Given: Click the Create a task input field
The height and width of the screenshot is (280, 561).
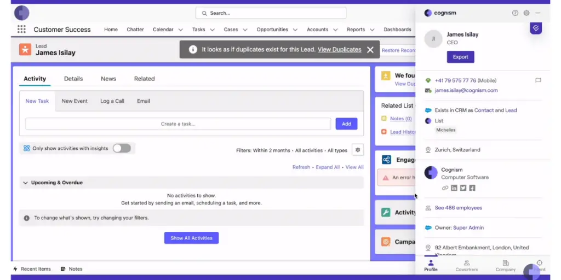Looking at the screenshot, I should [178, 124].
